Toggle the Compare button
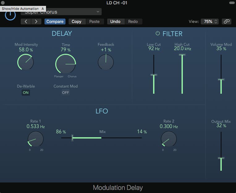236x193 pixels. coord(55,21)
